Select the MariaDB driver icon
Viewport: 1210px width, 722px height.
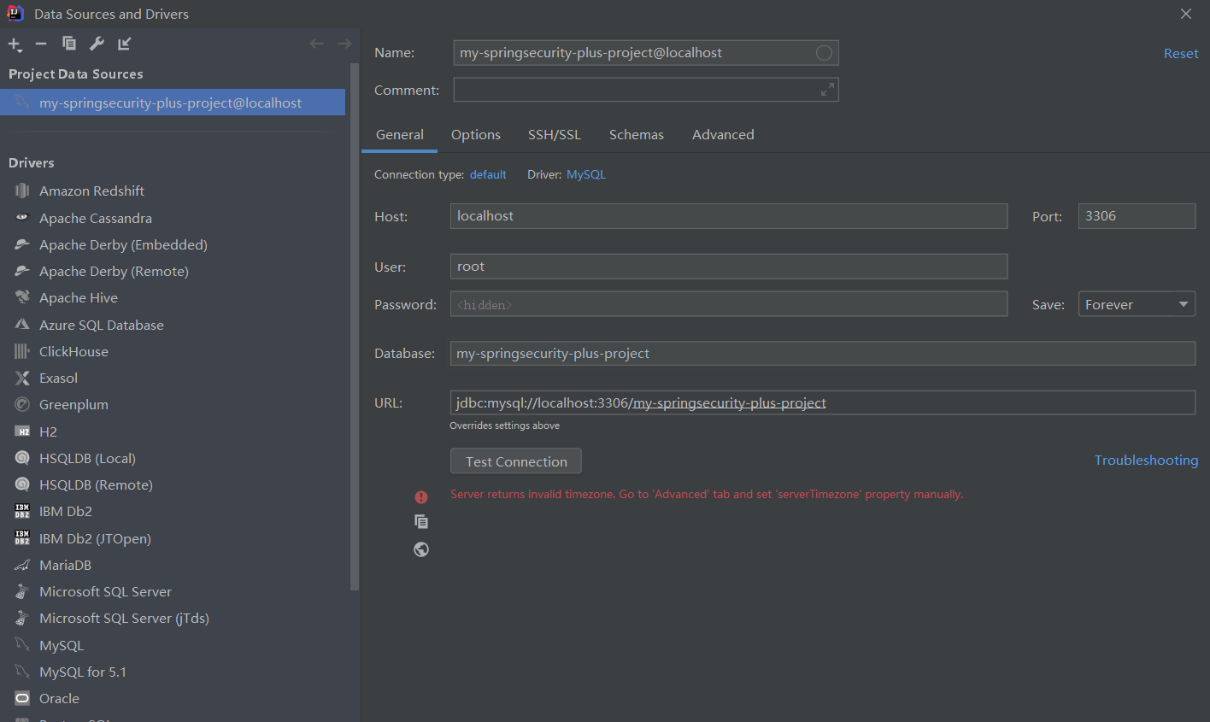[22, 565]
